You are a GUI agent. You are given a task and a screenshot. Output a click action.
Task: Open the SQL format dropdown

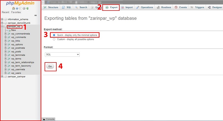click(62, 55)
